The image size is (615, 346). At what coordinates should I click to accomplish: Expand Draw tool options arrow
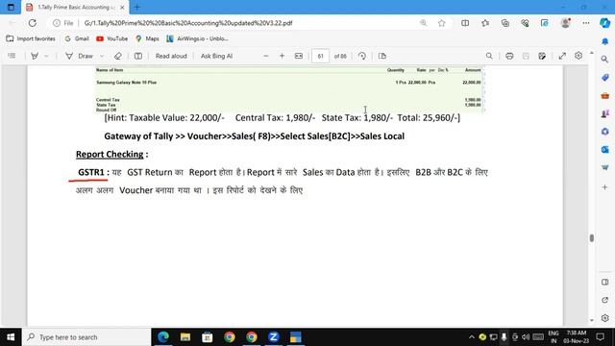tap(102, 56)
